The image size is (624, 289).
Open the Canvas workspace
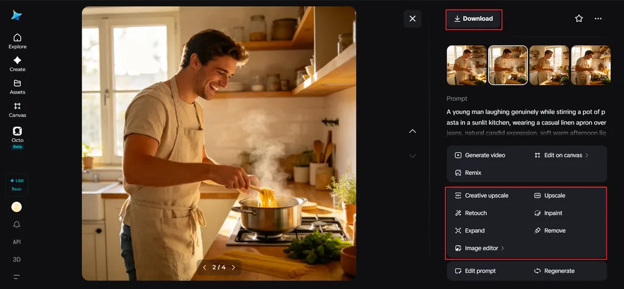[x=18, y=110]
